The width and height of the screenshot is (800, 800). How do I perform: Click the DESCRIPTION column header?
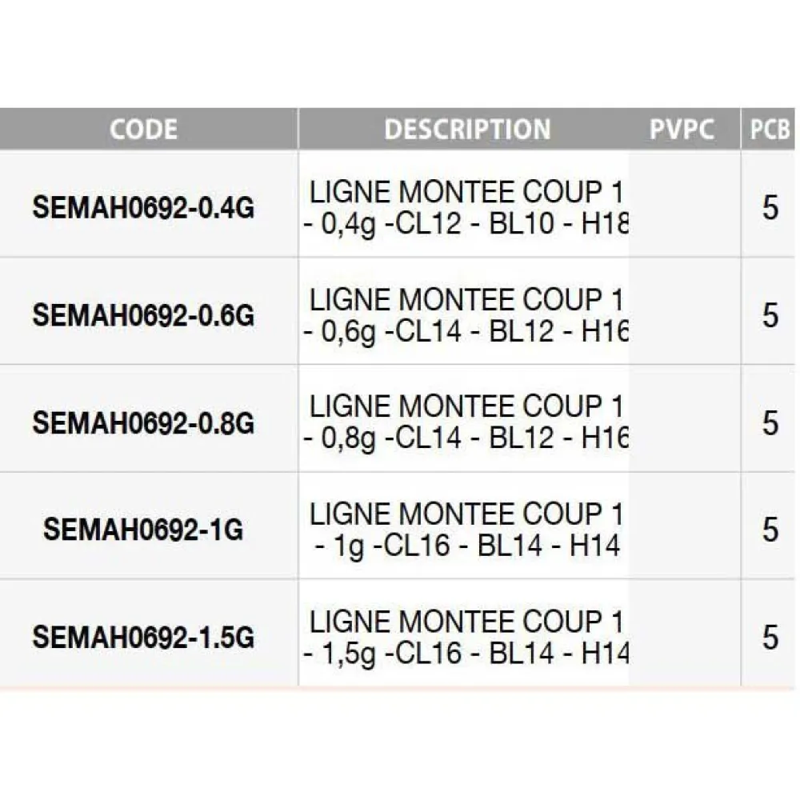point(467,130)
